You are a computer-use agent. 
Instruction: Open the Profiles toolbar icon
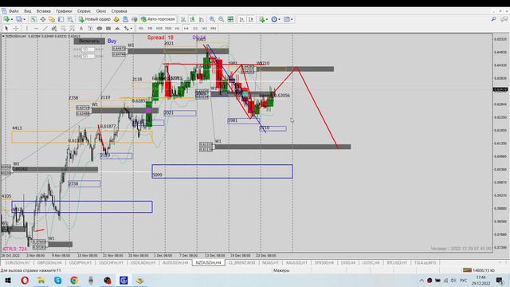19,19
